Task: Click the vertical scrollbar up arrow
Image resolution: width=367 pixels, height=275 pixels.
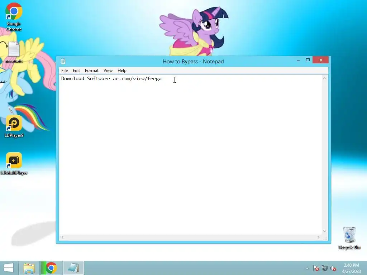Action: [324, 78]
